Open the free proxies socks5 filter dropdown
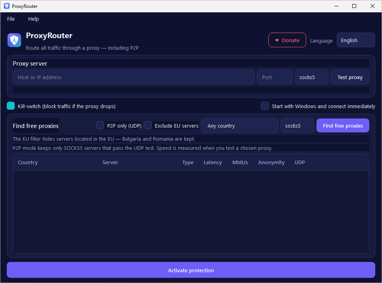 click(297, 126)
